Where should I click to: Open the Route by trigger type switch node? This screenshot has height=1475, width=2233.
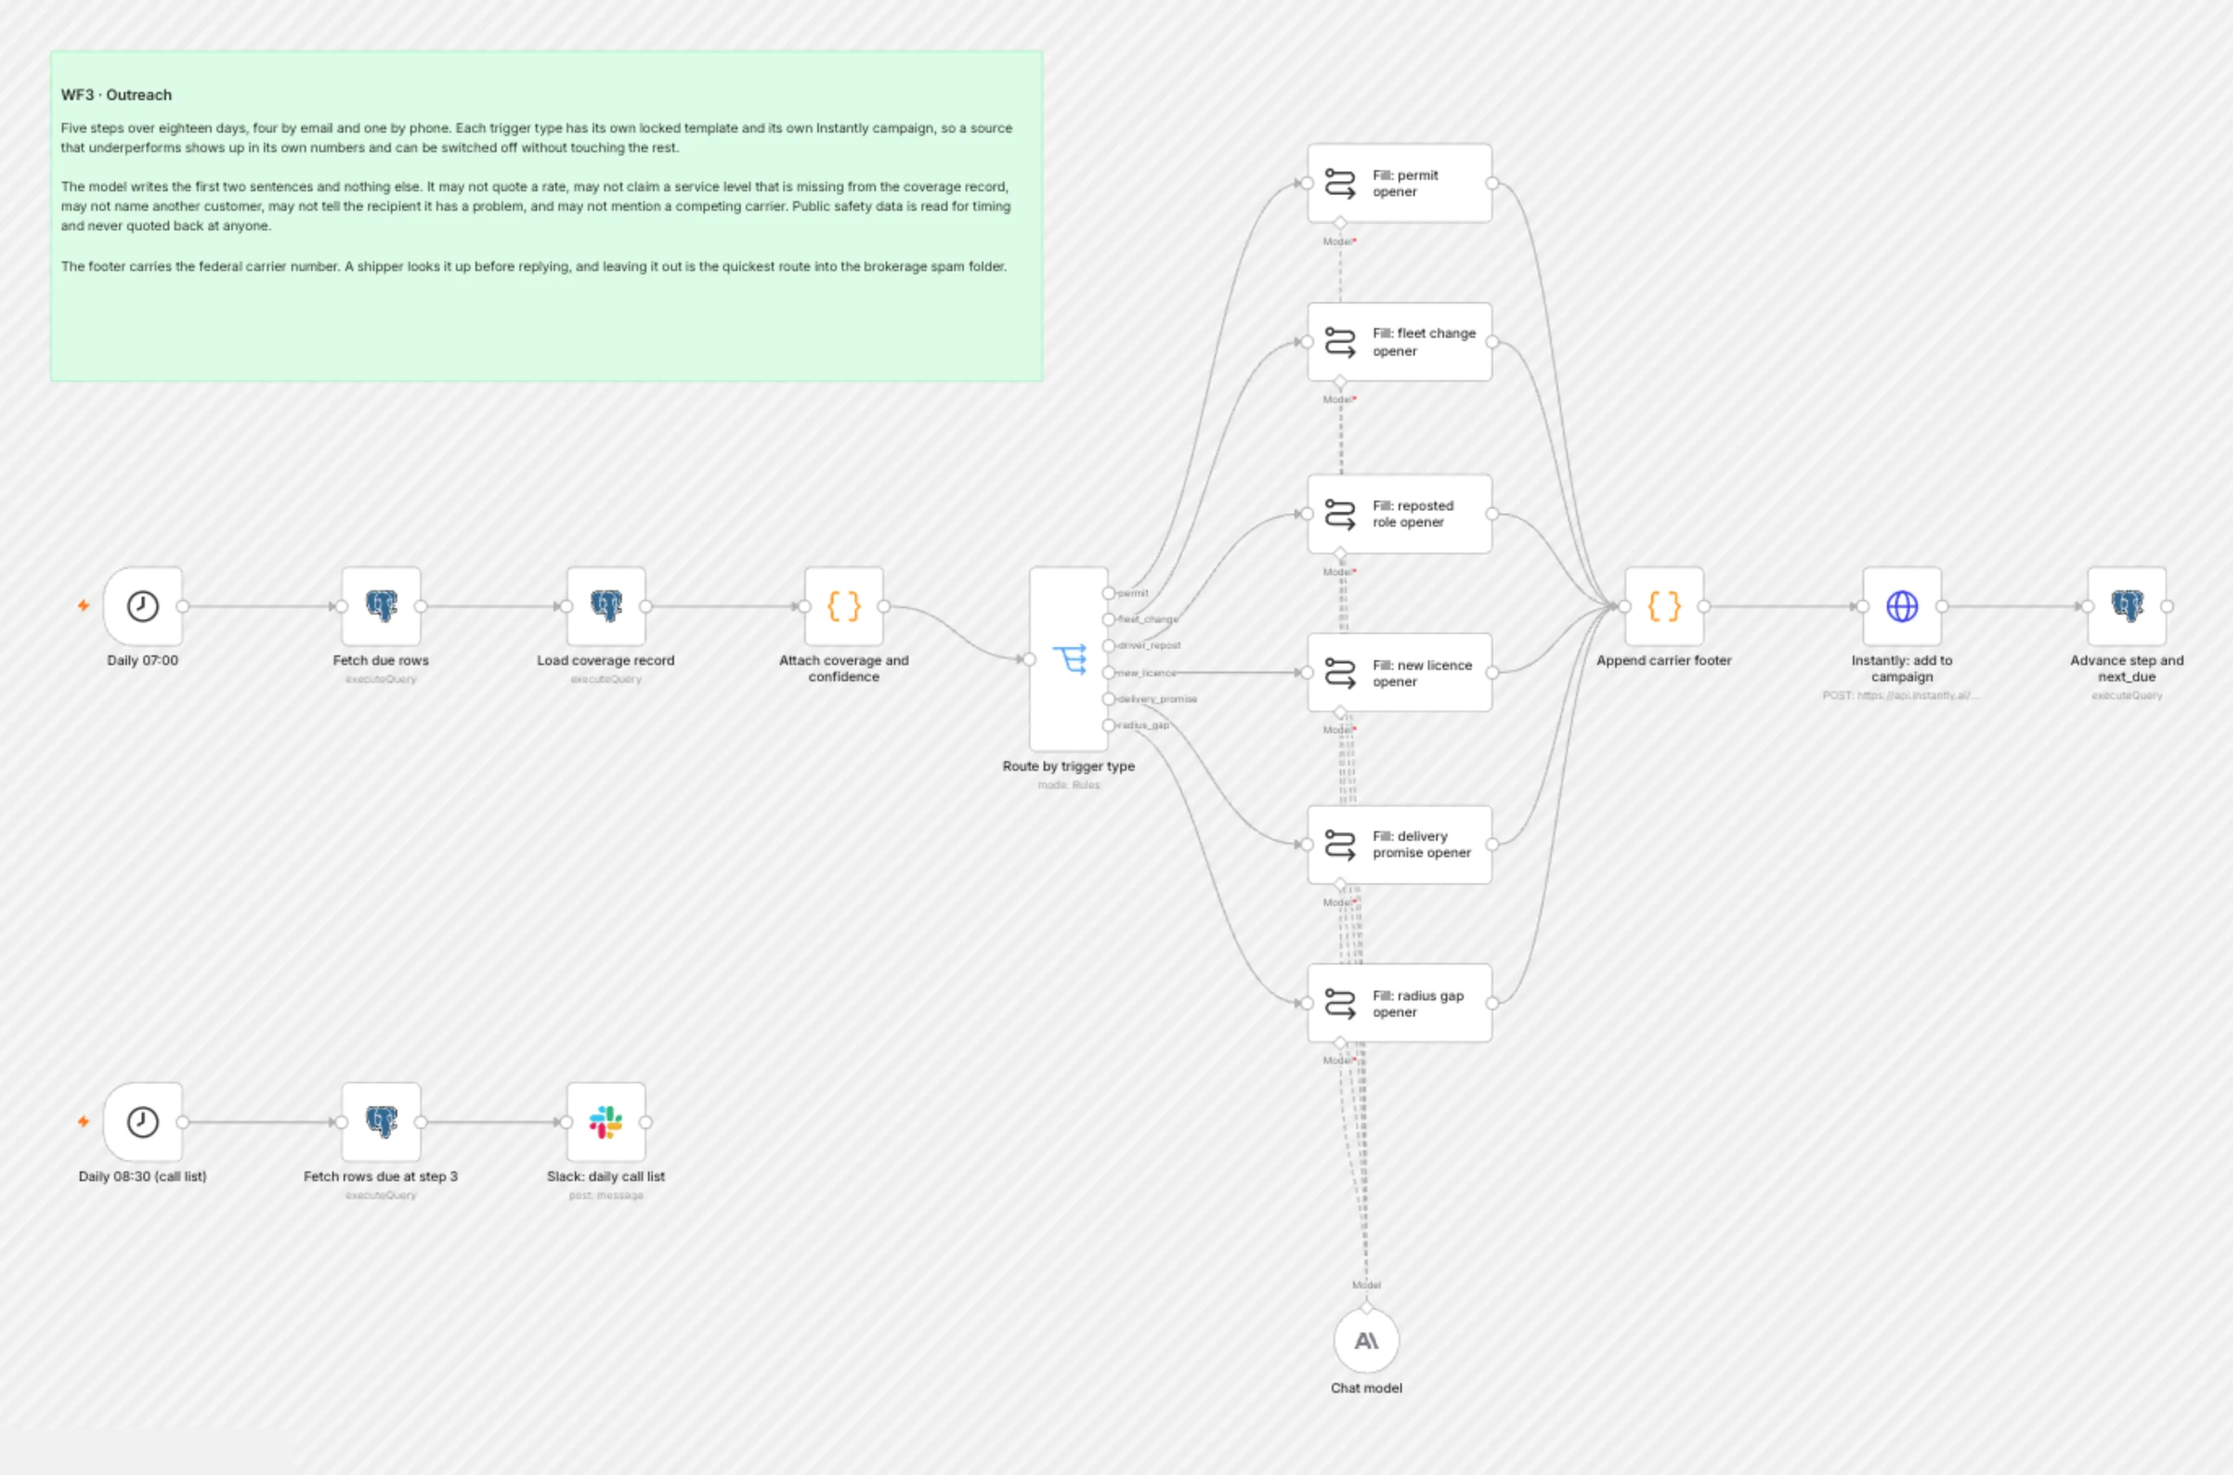(x=1069, y=659)
